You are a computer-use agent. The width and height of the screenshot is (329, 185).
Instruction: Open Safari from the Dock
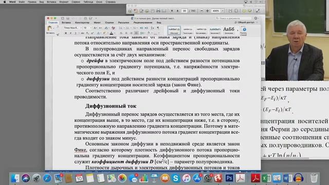pyautogui.click(x=47, y=178)
